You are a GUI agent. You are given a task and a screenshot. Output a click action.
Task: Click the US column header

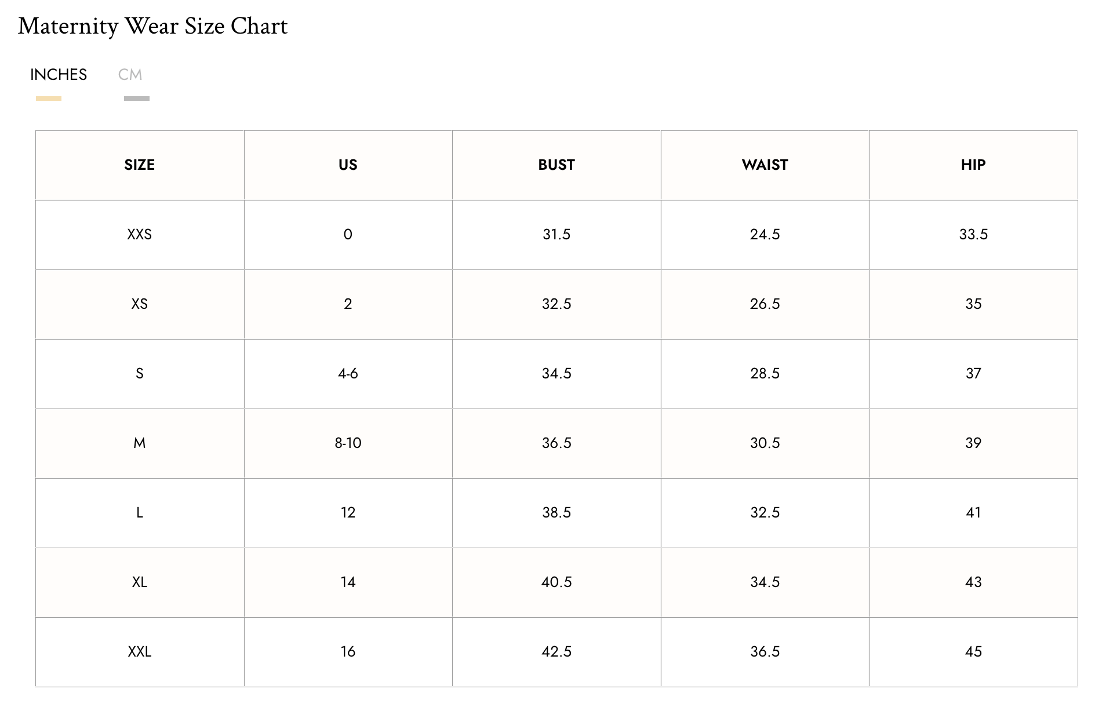(x=348, y=165)
